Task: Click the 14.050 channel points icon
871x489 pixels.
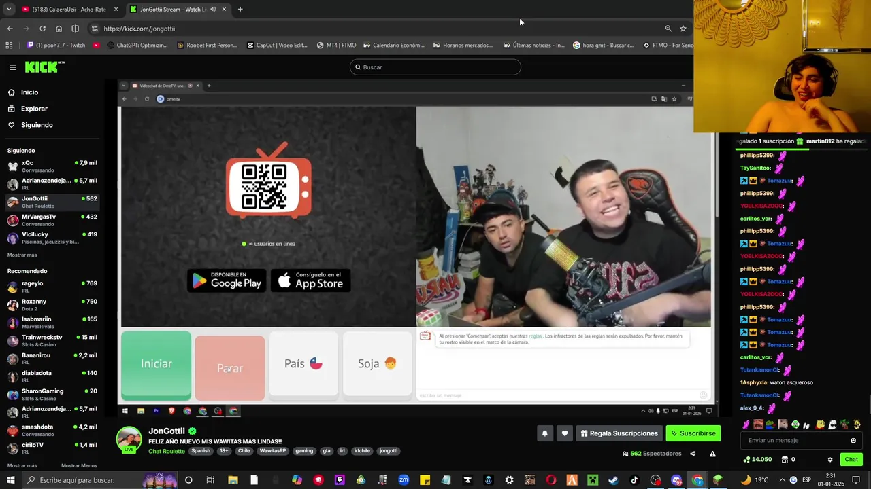Action: [758, 460]
